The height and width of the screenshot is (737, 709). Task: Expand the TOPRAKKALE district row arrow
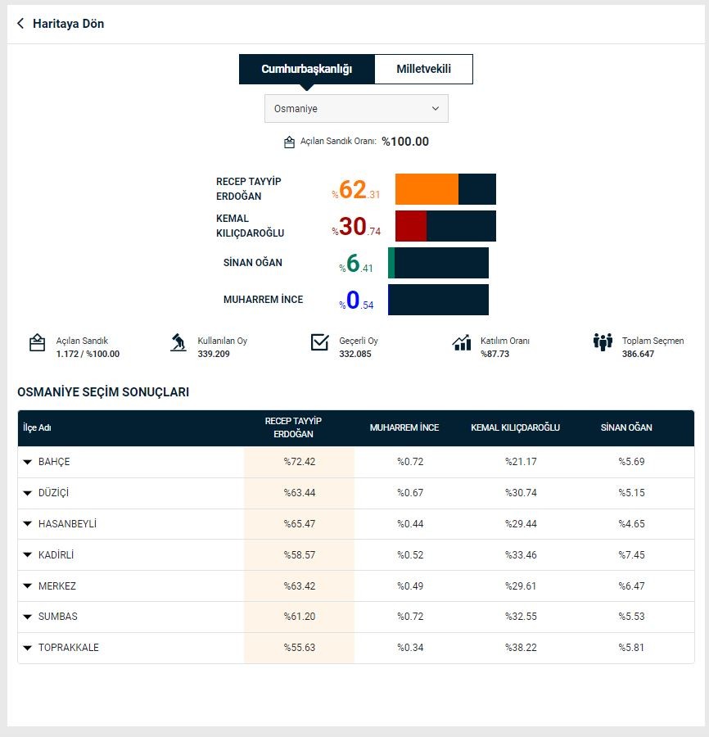tap(27, 649)
